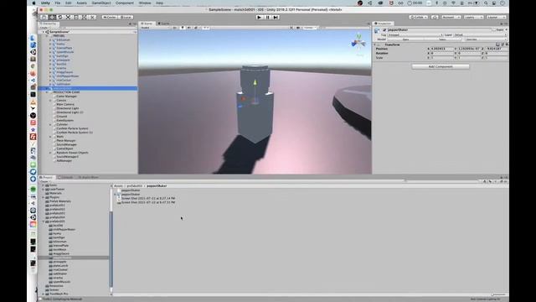Click the Pause button in the toolbar
This screenshot has width=536, height=302.
(268, 17)
